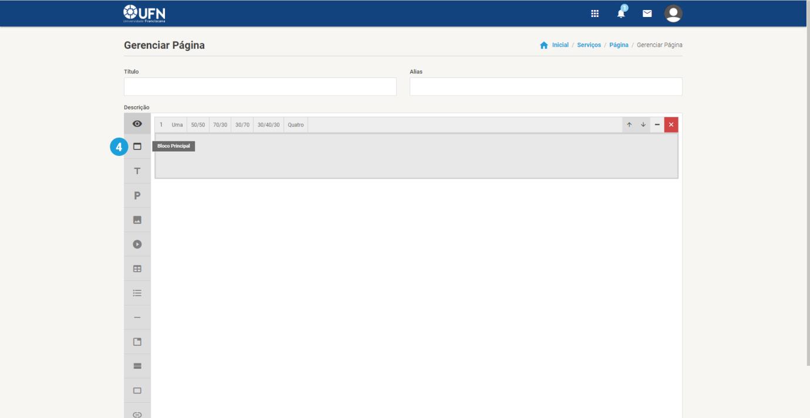Click the home icon in the breadcrumb
810x418 pixels.
point(544,45)
